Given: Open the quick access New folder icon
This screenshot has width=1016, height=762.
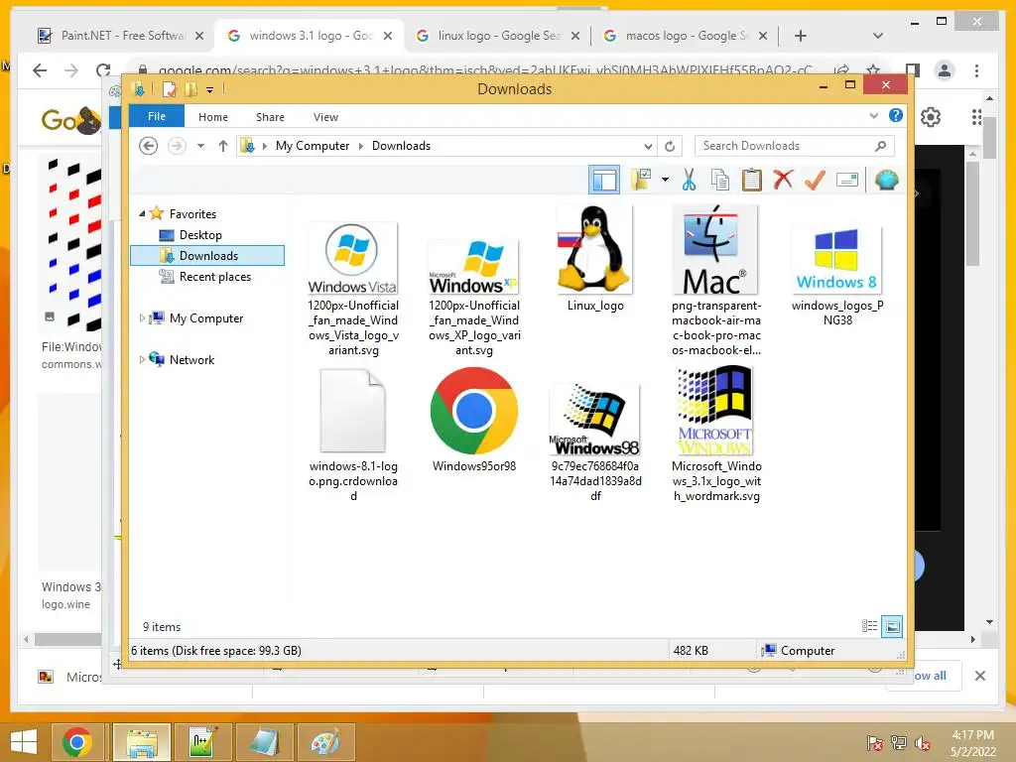Looking at the screenshot, I should pos(190,89).
